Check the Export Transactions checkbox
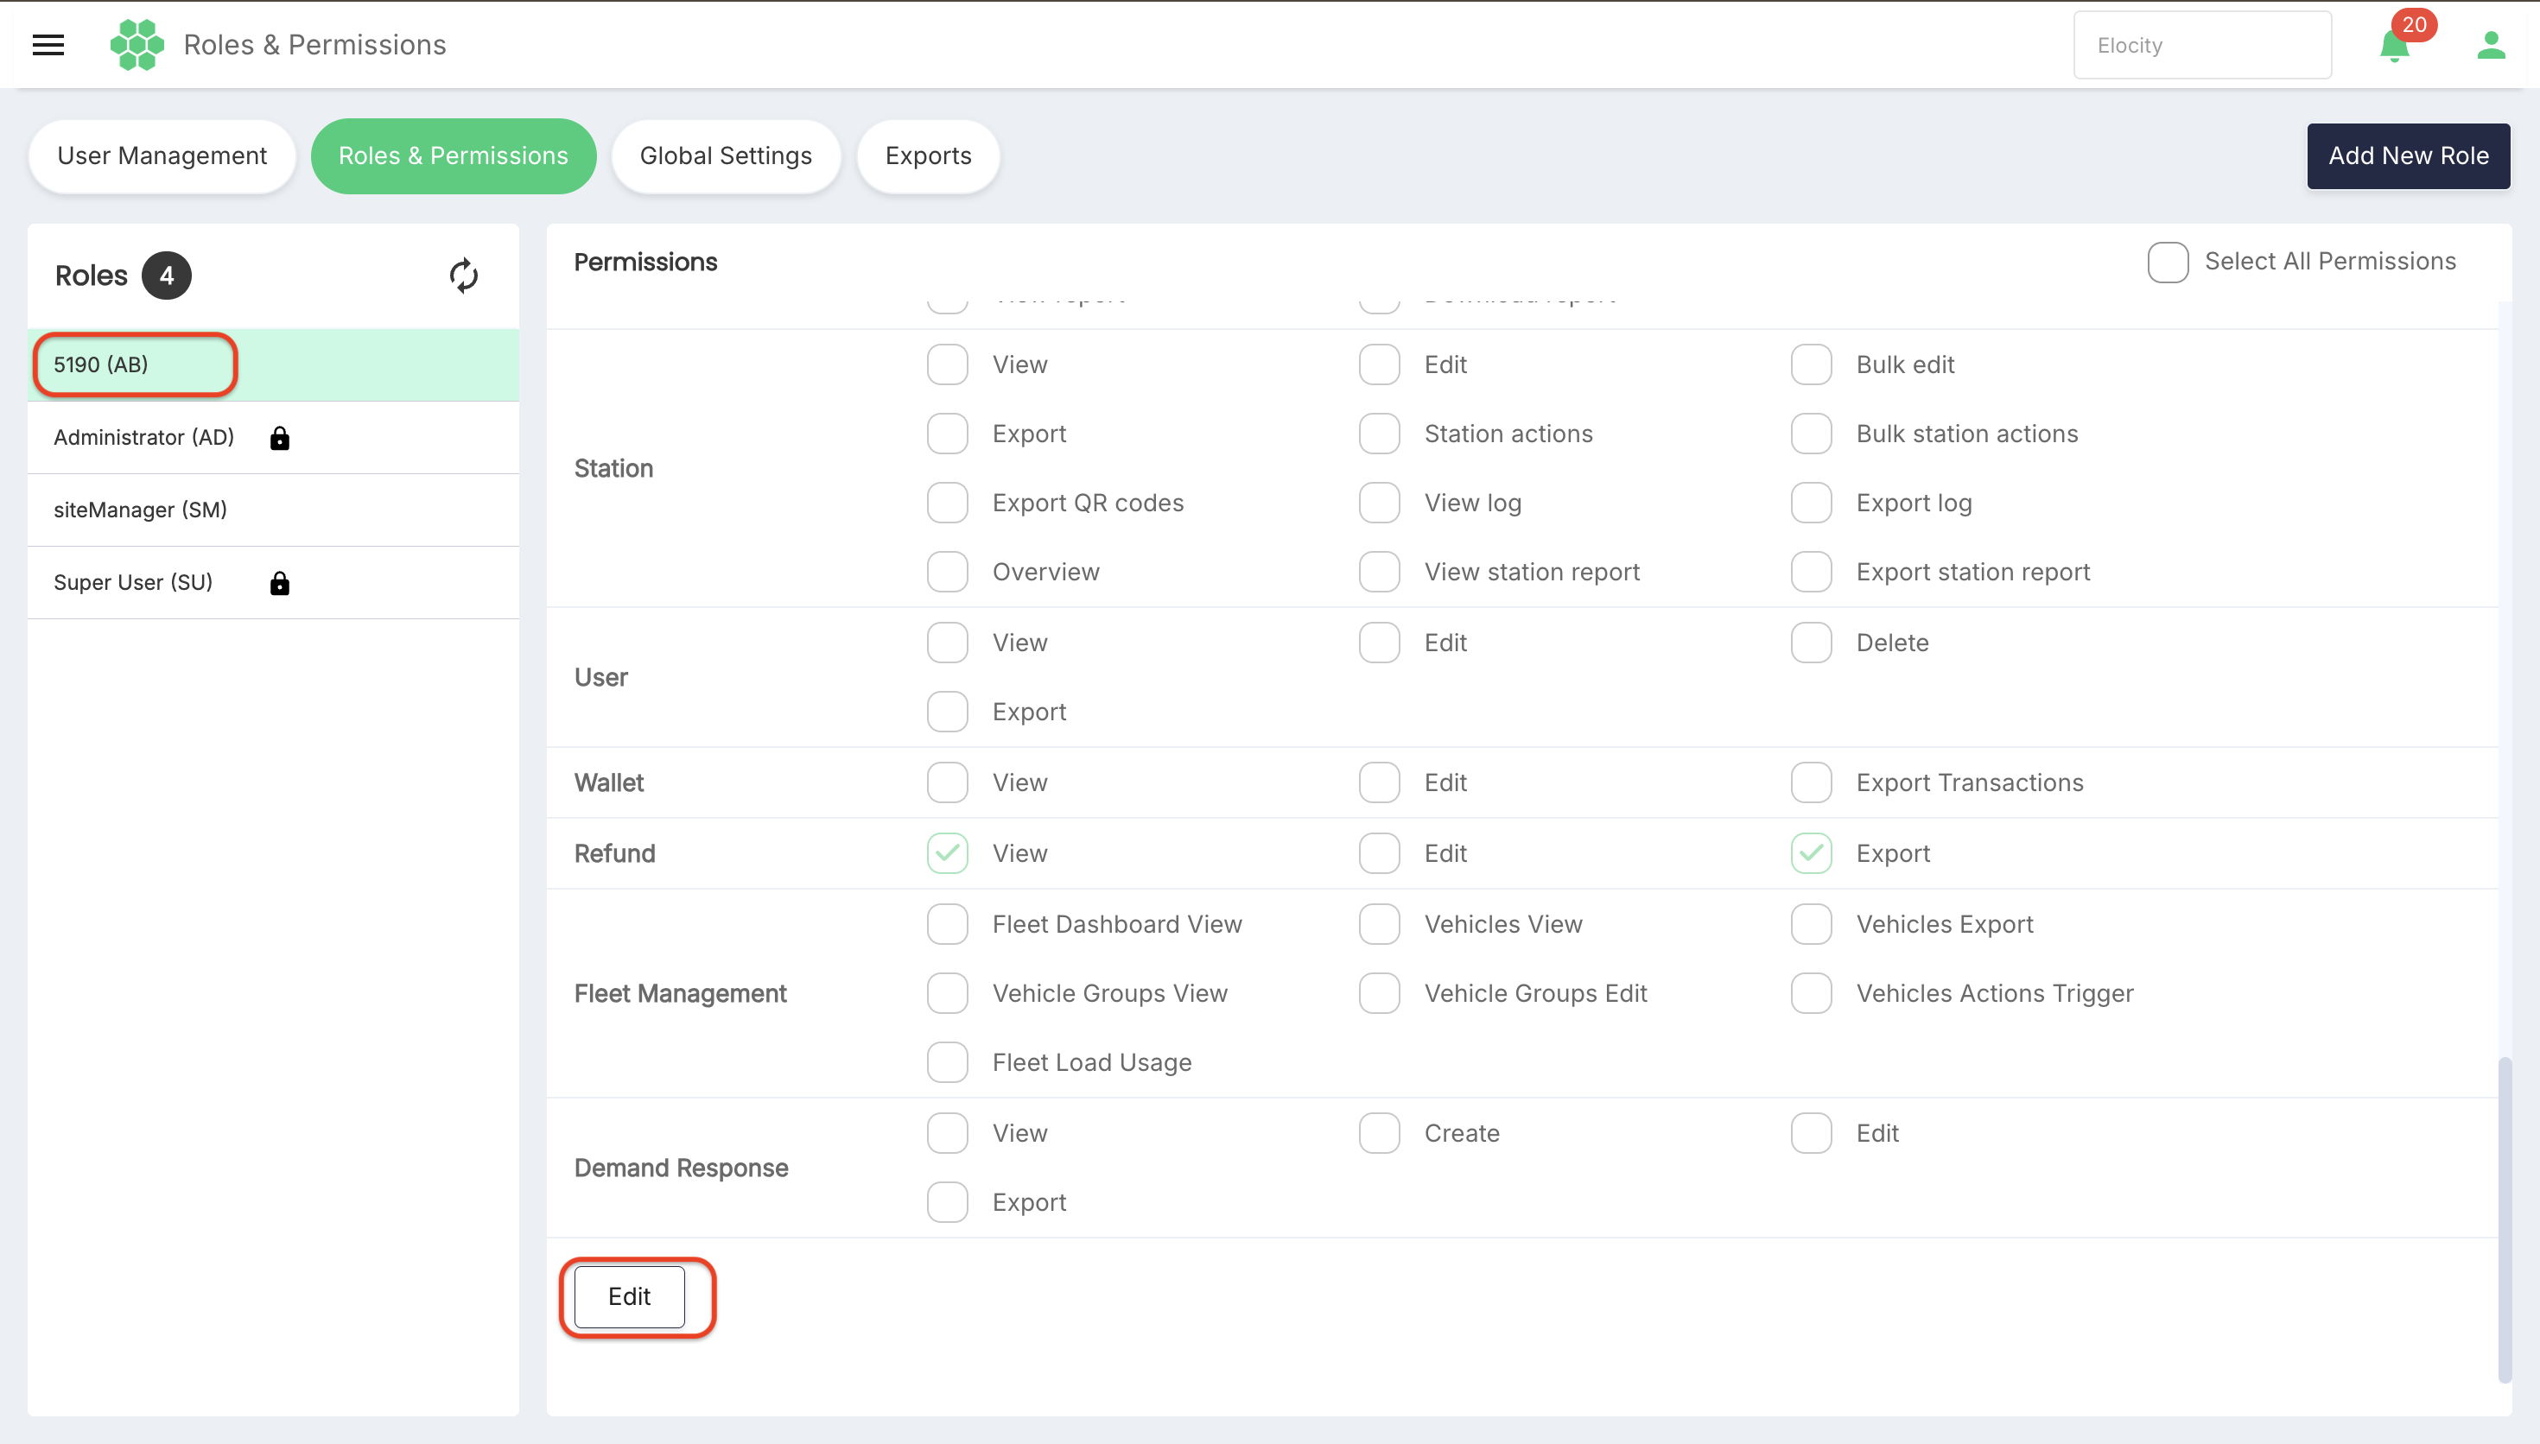 tap(1811, 782)
